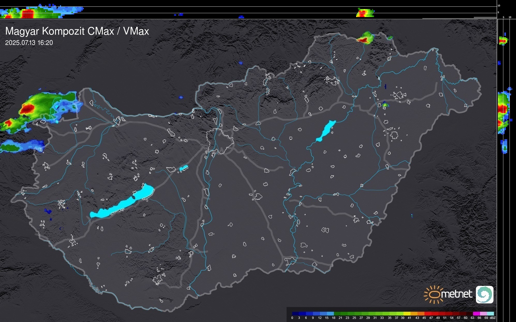The image size is (516, 322).
Task: Click the storm cell at northern border
Action: point(365,38)
